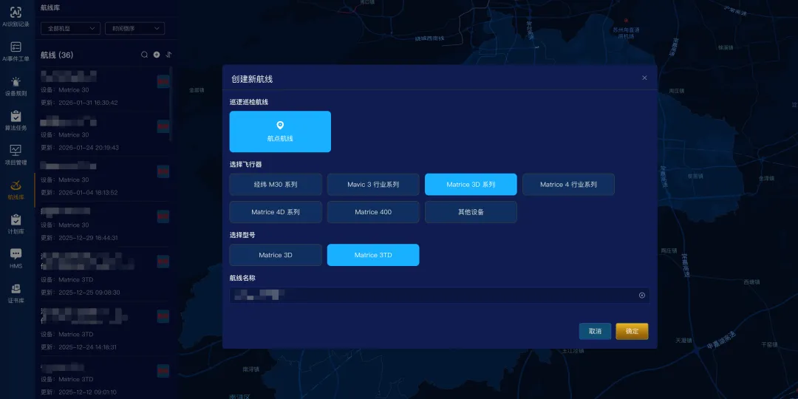
Task: Choose Matrice 3D 系列 aircraft
Action: (471, 184)
